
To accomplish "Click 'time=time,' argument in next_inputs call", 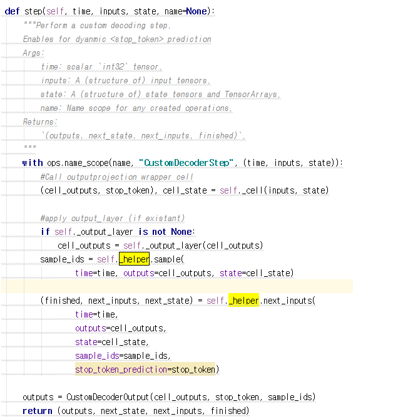I will [x=96, y=315].
